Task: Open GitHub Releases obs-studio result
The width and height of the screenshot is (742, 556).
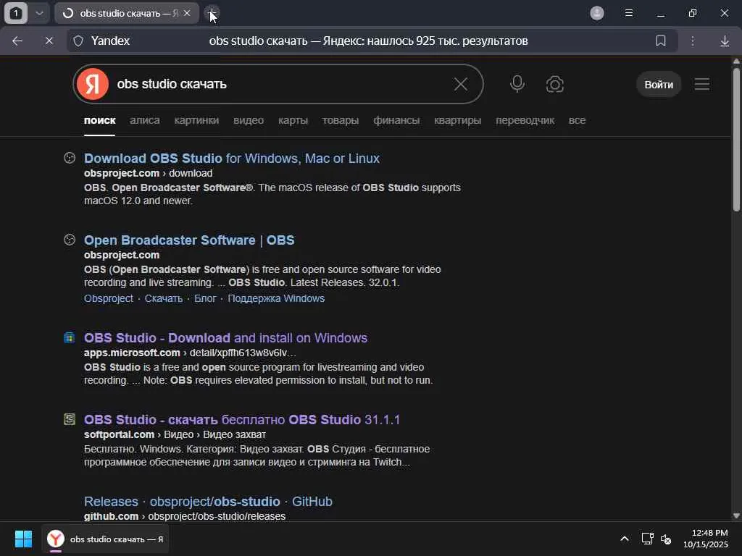Action: pyautogui.click(x=208, y=502)
